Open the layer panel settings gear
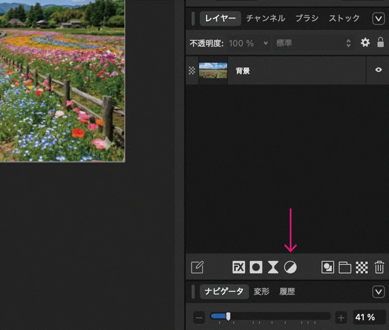This screenshot has height=330, width=389. pyautogui.click(x=365, y=43)
